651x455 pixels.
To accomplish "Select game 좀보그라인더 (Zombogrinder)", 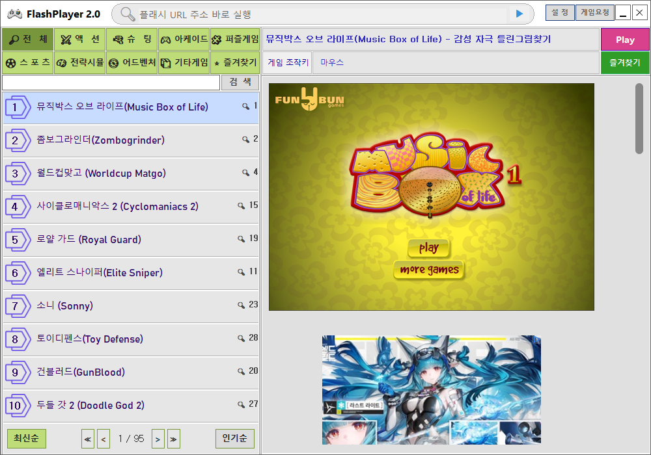I will tap(131, 140).
